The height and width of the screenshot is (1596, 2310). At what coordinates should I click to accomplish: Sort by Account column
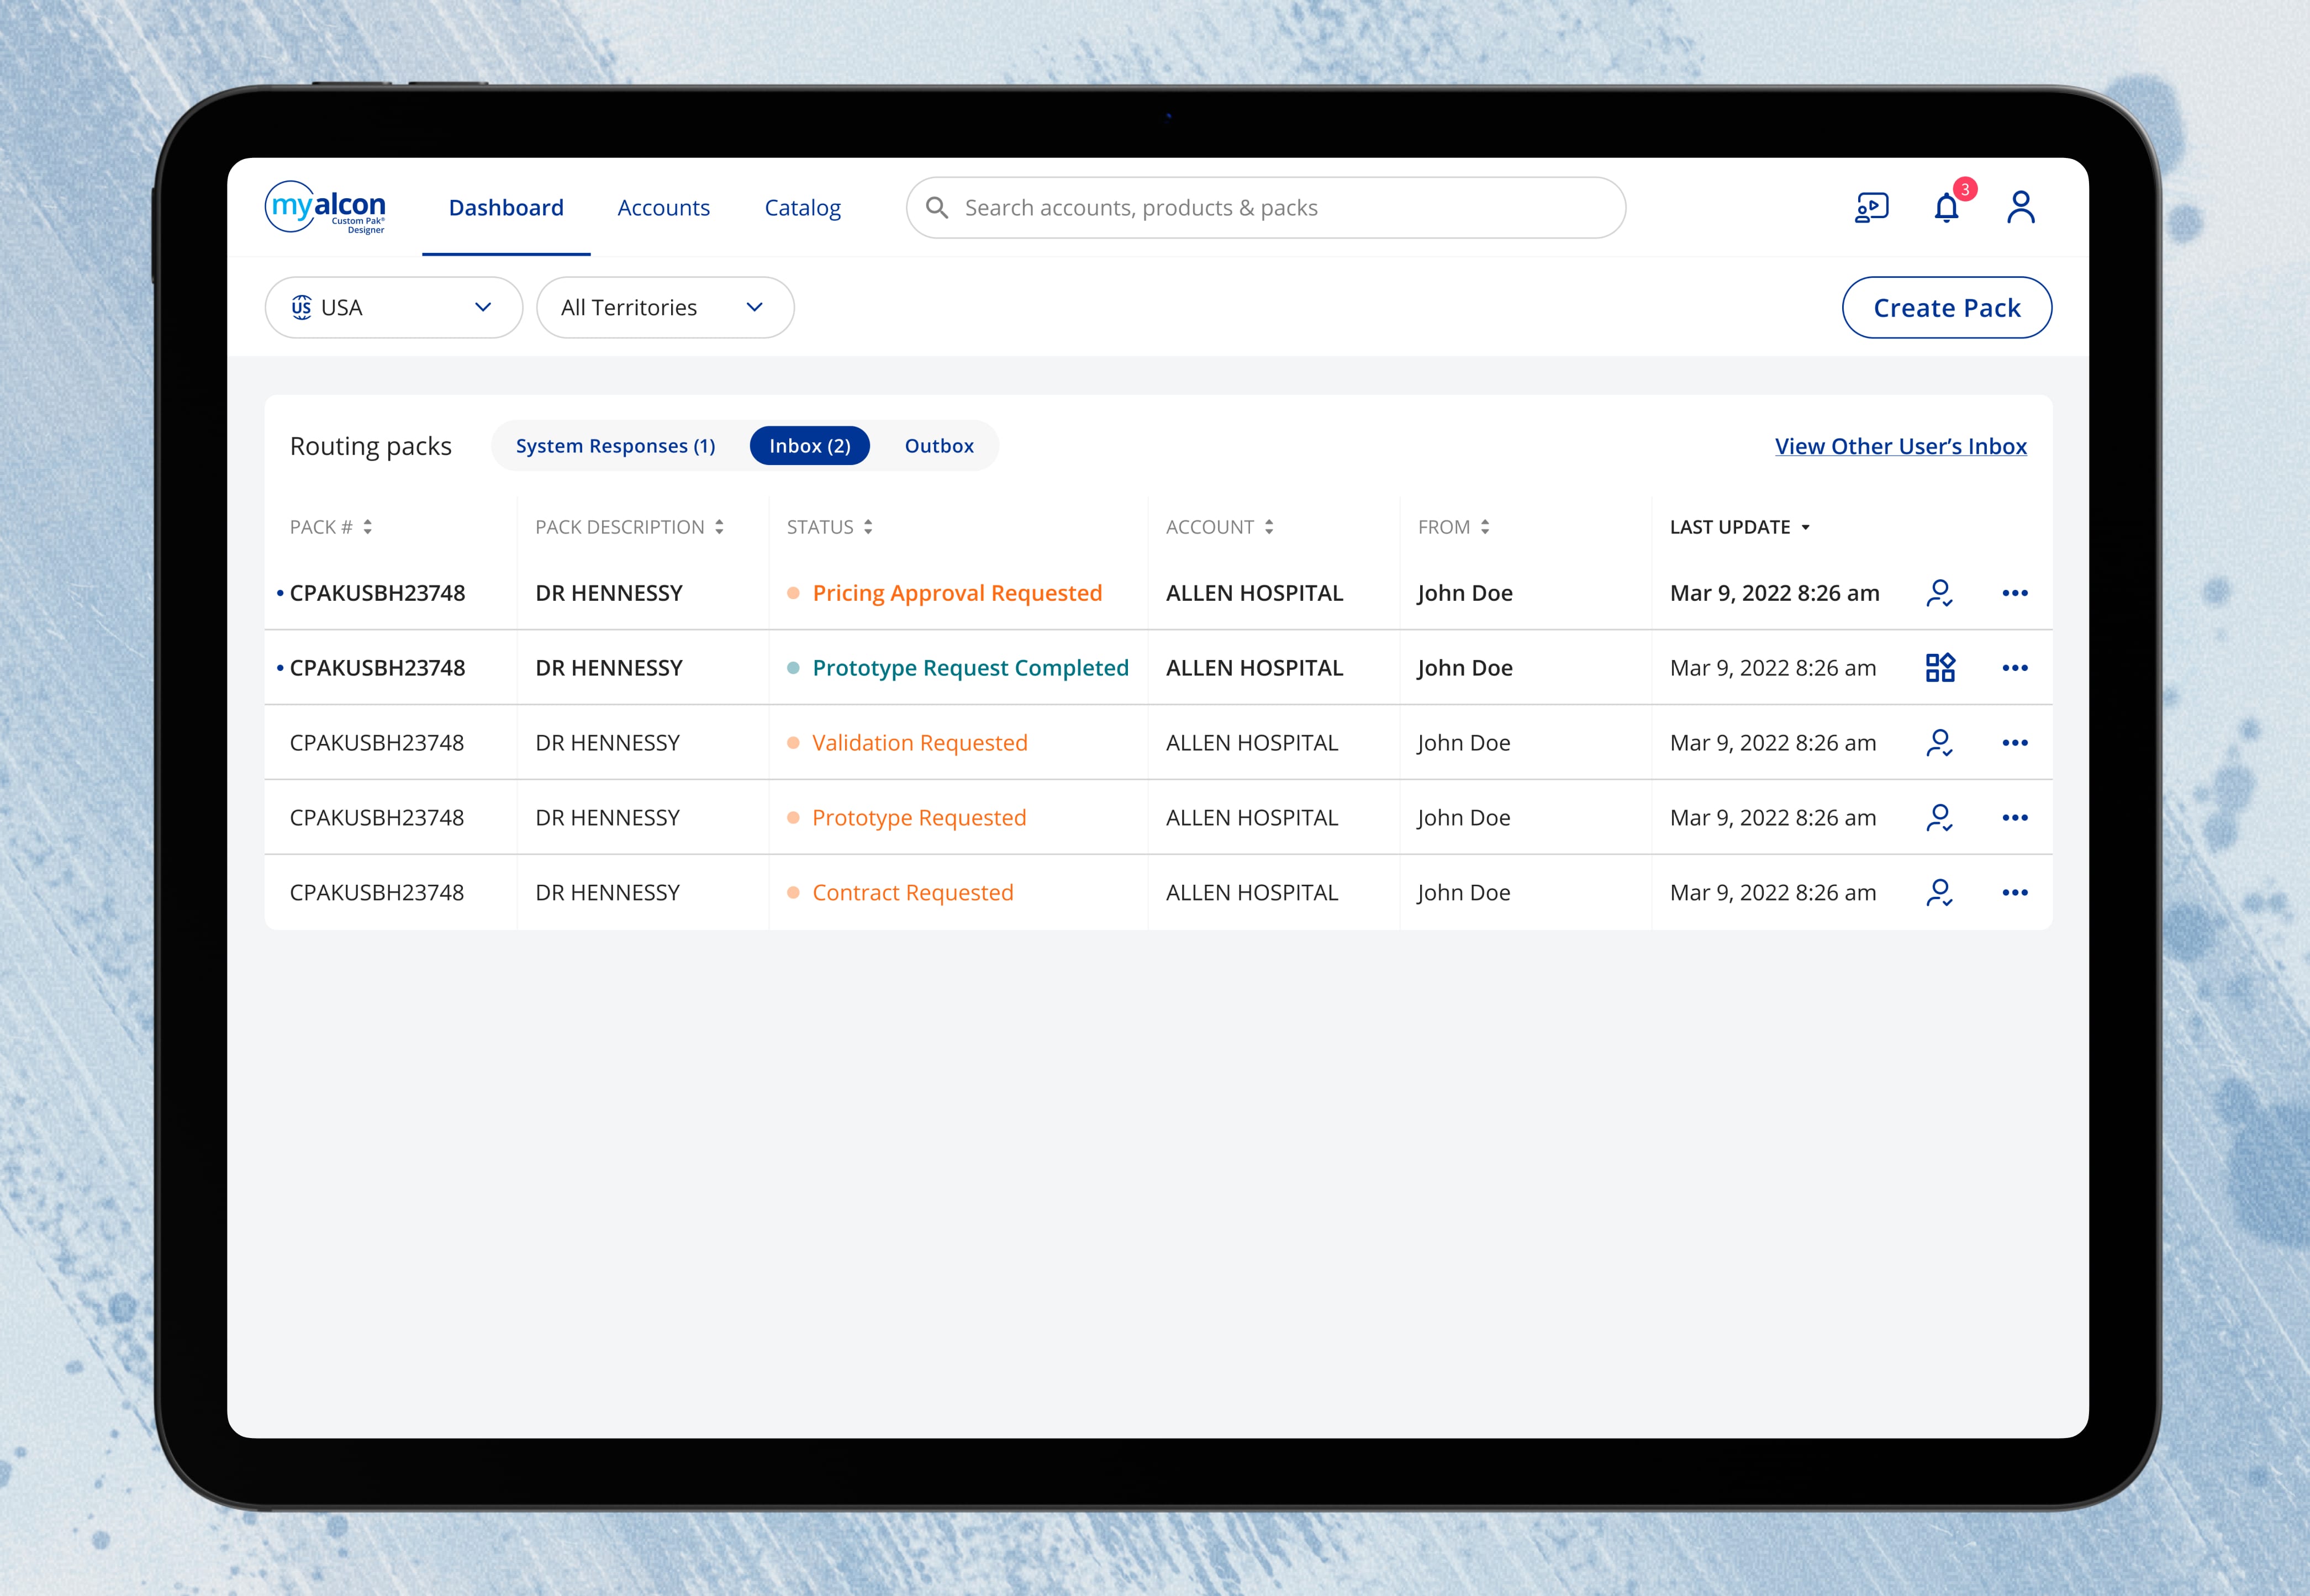point(1219,527)
